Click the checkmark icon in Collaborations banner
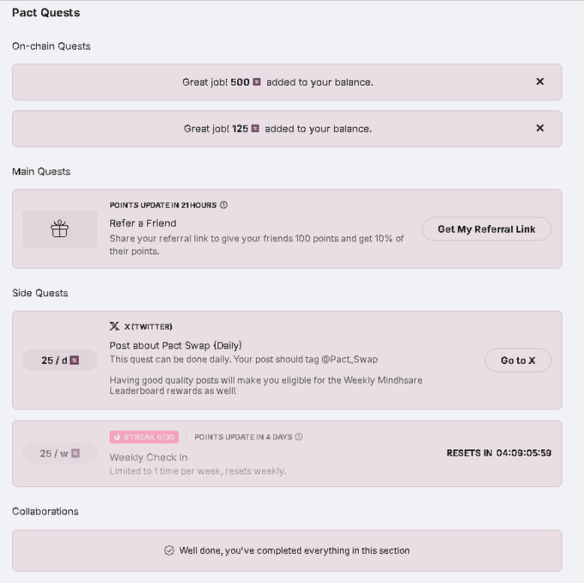584x583 pixels. (x=169, y=550)
